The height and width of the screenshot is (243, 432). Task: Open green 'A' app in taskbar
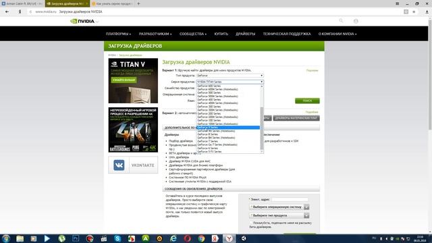146,238
